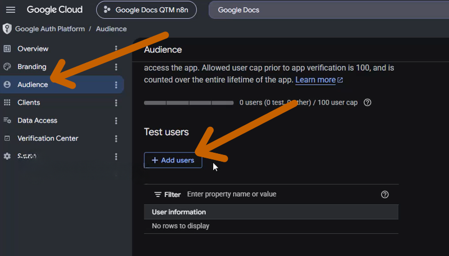449x256 pixels.
Task: Select the Audience sidebar item
Action: (x=62, y=84)
